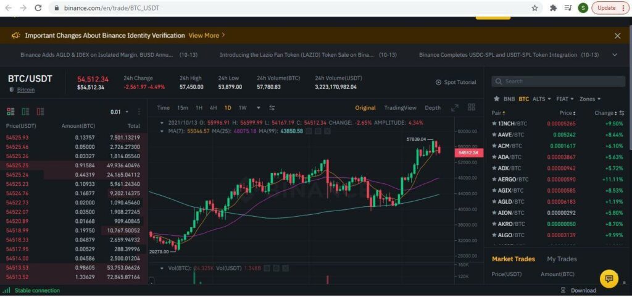Select the 1W chart interval
632x297 pixels.
click(x=242, y=107)
